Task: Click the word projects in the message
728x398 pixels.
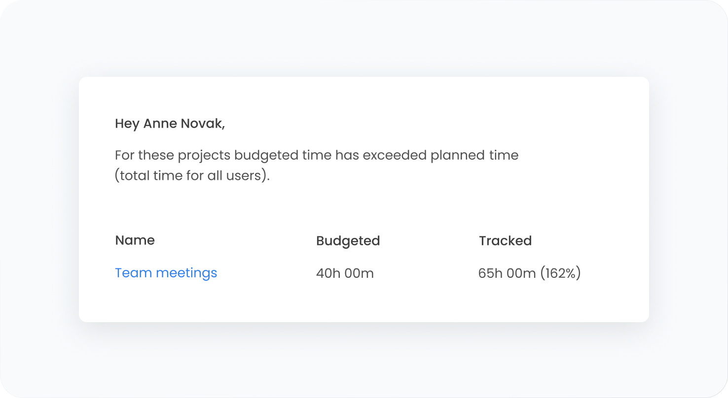Action: pos(204,156)
